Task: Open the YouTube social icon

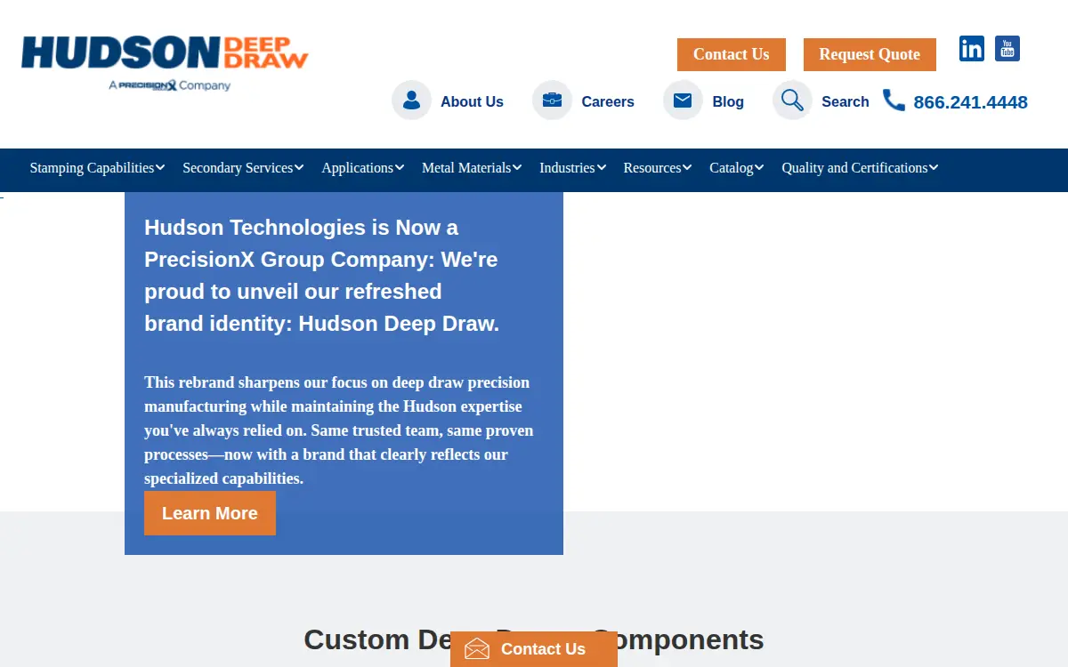Action: pos(1007,49)
